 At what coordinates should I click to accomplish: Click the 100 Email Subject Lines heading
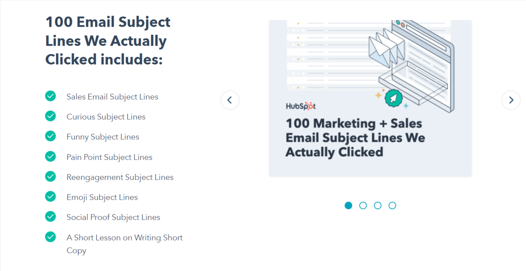(108, 40)
